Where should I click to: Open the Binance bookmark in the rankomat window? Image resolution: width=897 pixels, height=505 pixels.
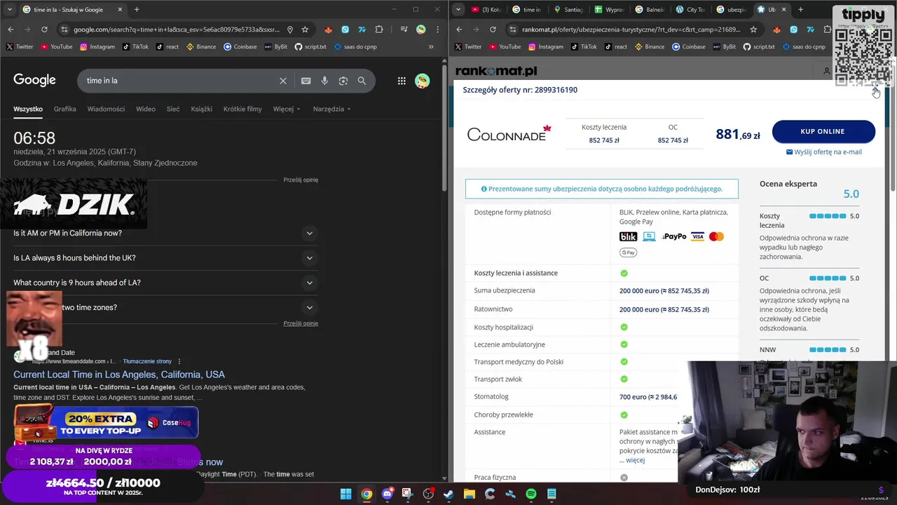tap(650, 47)
